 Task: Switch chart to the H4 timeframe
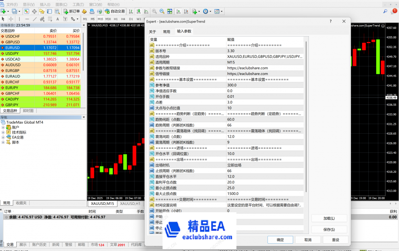(123, 19)
